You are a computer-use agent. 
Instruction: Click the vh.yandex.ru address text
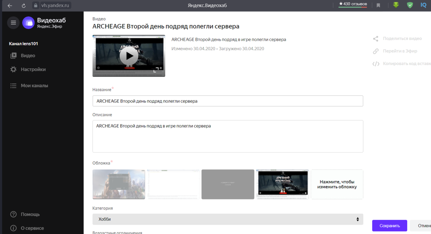click(x=55, y=5)
